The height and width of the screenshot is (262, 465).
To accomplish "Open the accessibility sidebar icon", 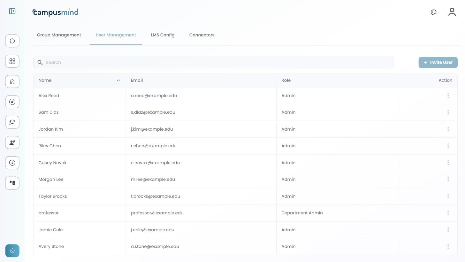I will [x=12, y=163].
